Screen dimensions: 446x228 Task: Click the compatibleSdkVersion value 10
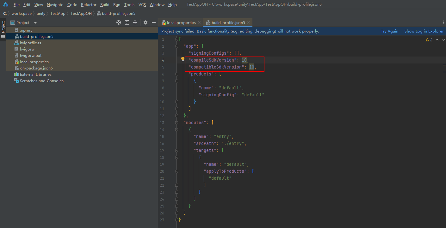point(251,67)
